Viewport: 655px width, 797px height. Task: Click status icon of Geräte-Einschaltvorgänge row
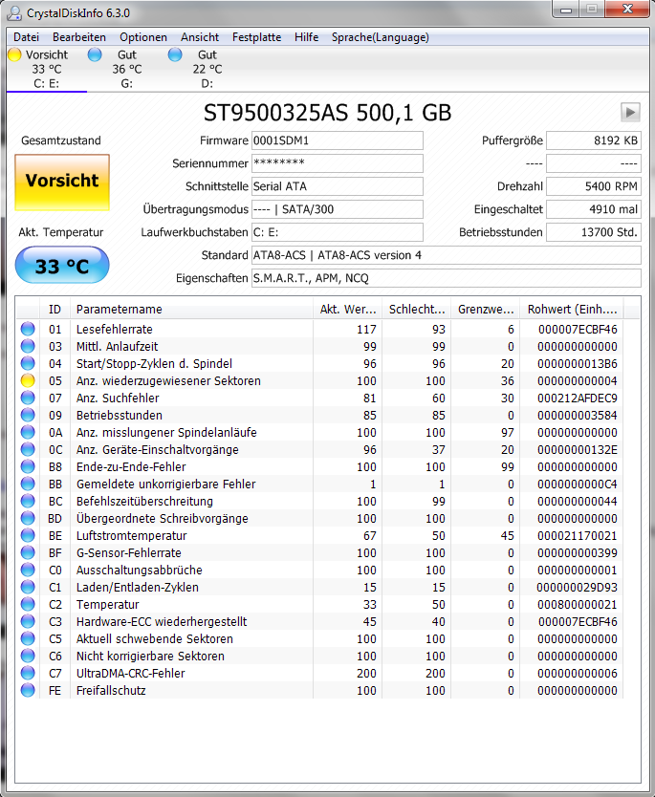pyautogui.click(x=28, y=449)
